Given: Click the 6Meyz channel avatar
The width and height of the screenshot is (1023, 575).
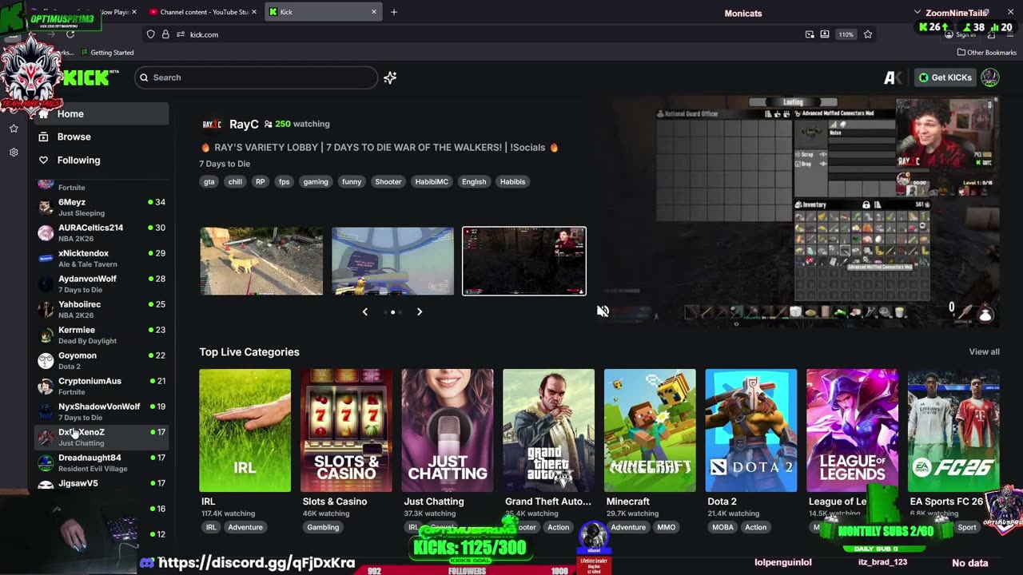Looking at the screenshot, I should coord(46,208).
